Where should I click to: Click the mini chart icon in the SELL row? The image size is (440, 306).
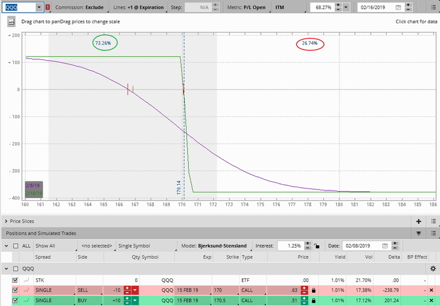click(x=26, y=290)
